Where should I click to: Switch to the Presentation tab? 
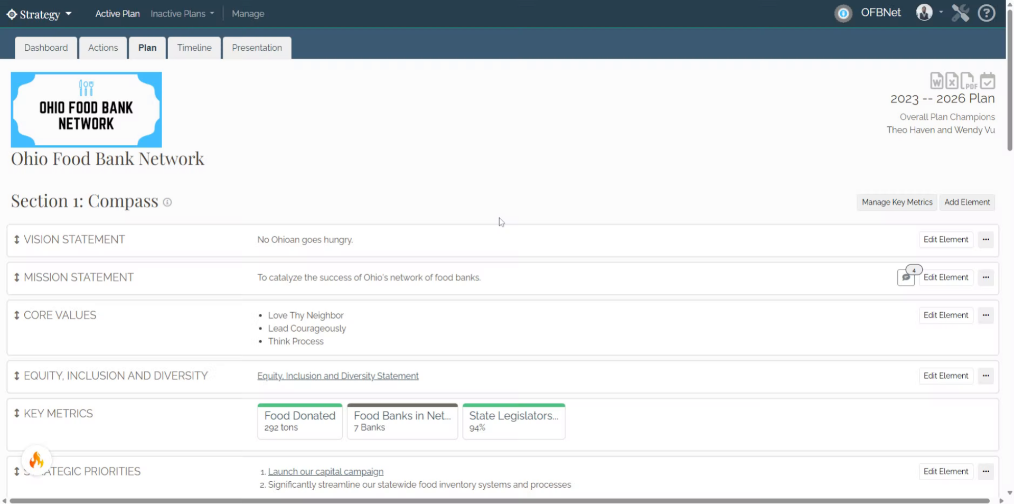pos(257,48)
